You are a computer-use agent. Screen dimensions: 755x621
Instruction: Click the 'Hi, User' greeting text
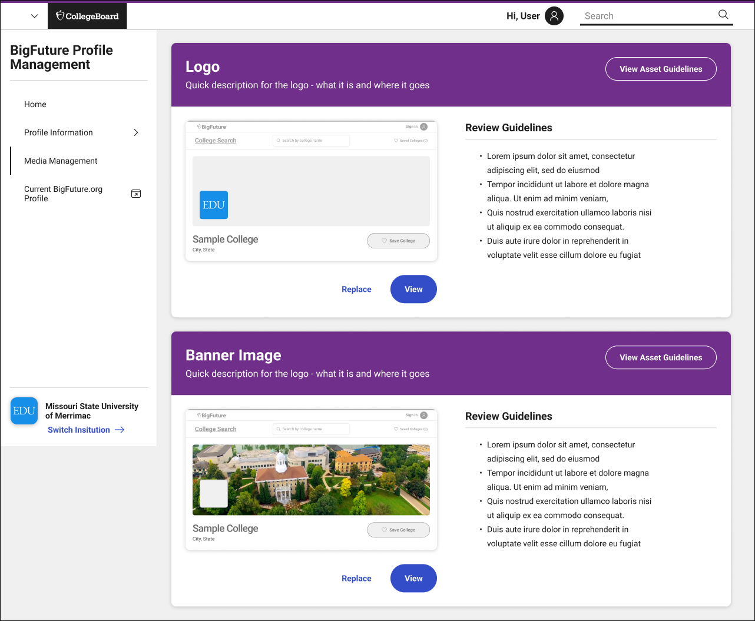[x=523, y=16]
